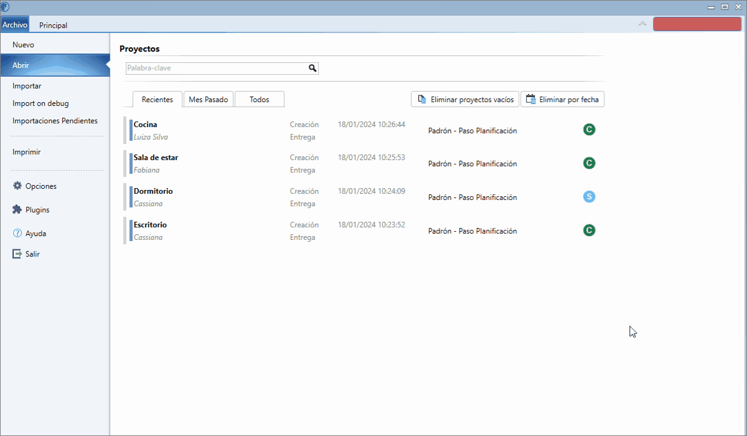Open the Principal ribbon tab
Image resolution: width=747 pixels, height=436 pixels.
tap(53, 26)
